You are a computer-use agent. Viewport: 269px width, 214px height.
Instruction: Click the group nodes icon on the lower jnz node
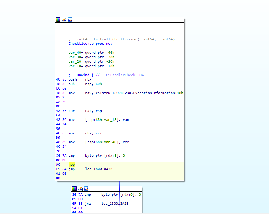point(86,189)
